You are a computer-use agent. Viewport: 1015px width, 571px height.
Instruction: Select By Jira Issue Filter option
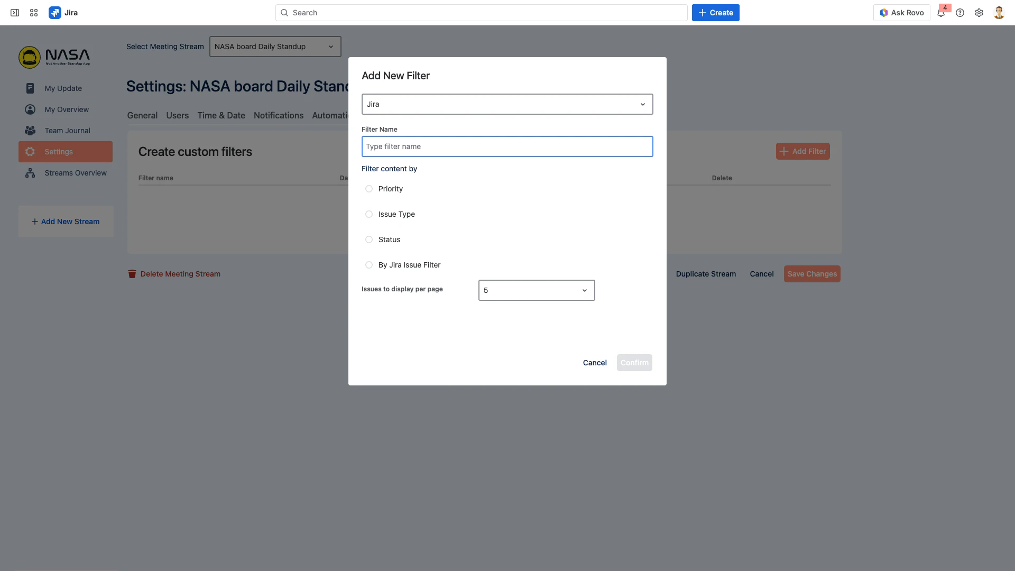tap(368, 265)
